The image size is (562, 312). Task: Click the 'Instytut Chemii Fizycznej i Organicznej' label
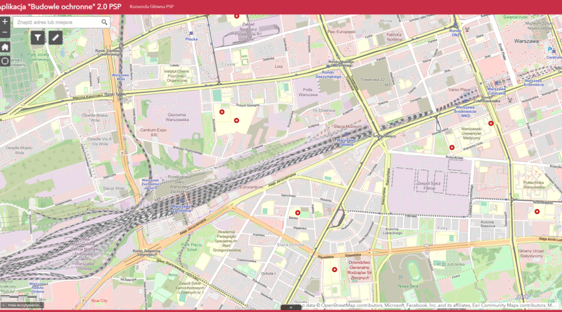click(177, 76)
